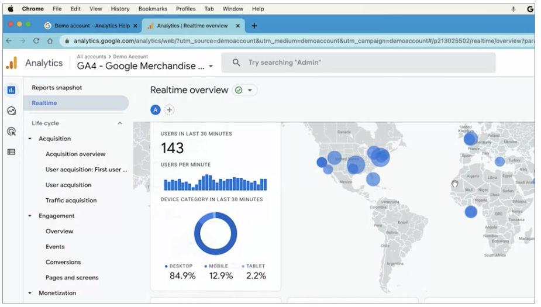Open the Events report
The width and height of the screenshot is (541, 307).
[x=55, y=247]
